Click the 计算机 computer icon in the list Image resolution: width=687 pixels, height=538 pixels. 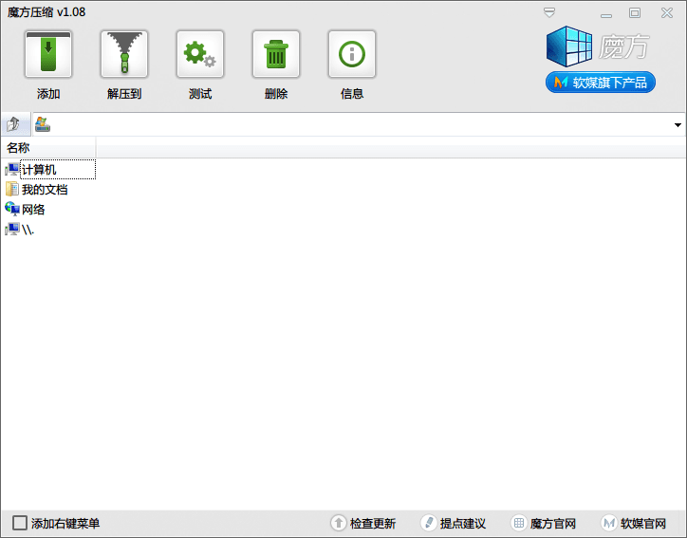pyautogui.click(x=11, y=170)
